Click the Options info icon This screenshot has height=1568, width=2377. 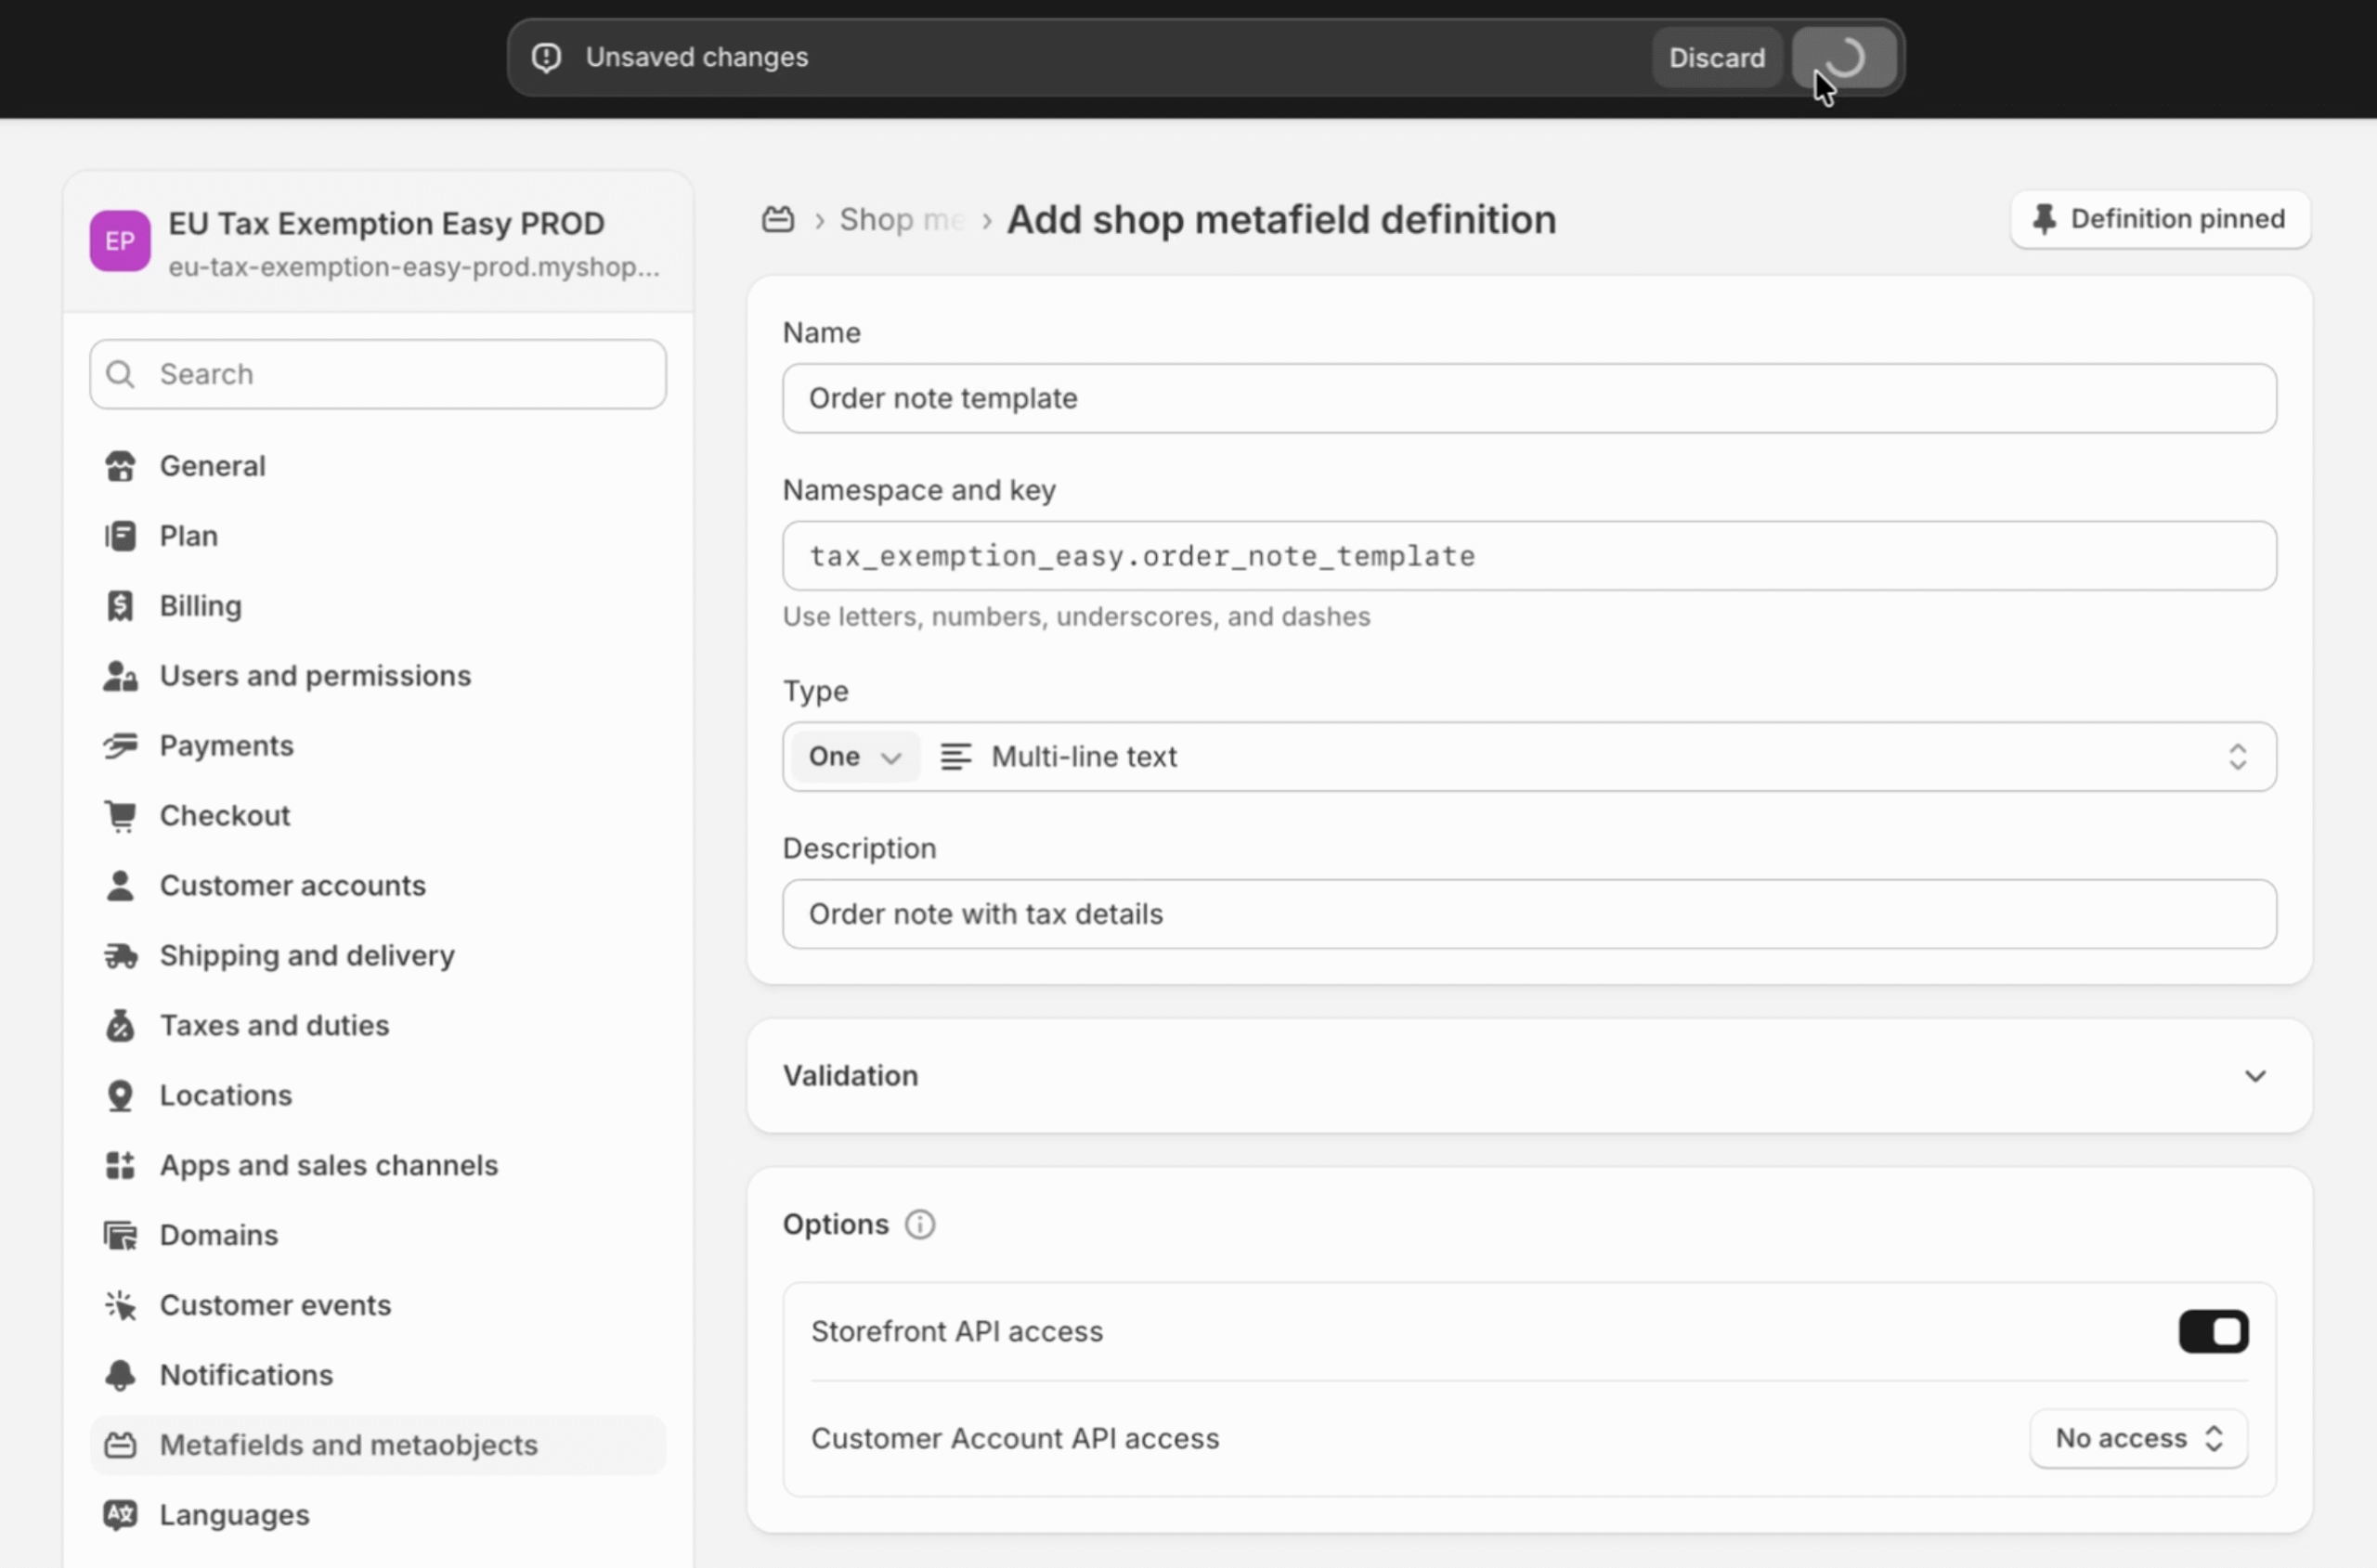click(919, 1224)
